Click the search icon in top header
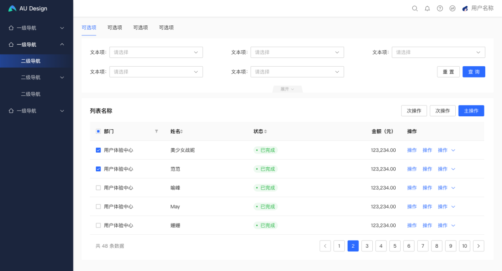The height and width of the screenshot is (271, 502). (x=414, y=8)
